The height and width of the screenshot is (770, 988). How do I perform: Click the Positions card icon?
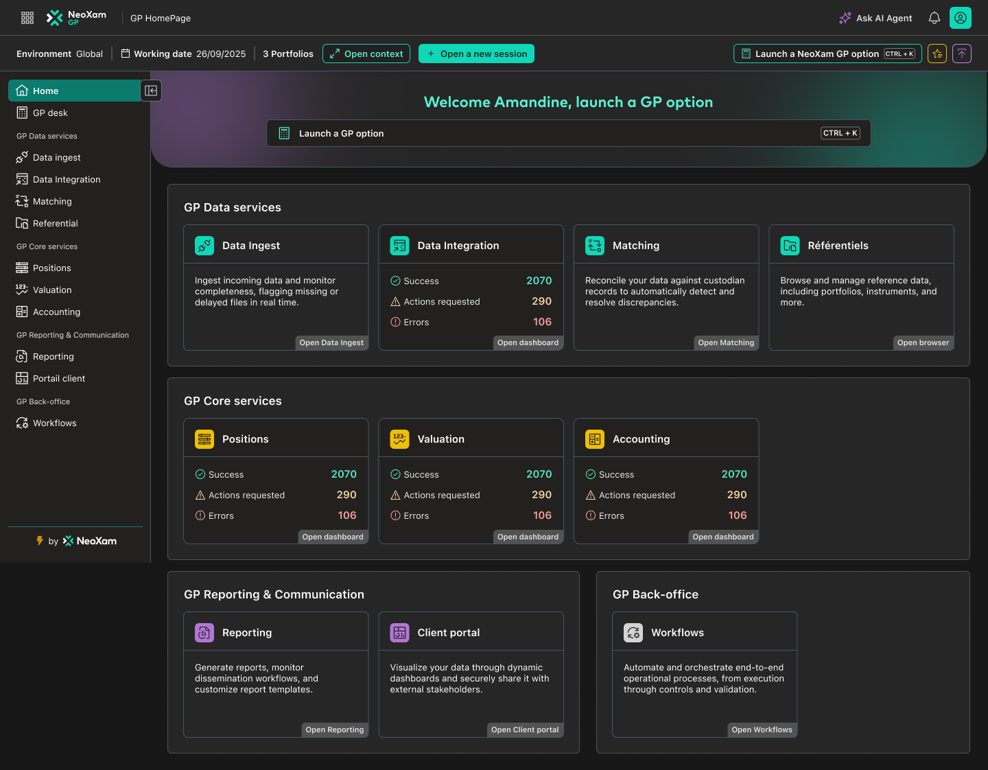(x=204, y=439)
